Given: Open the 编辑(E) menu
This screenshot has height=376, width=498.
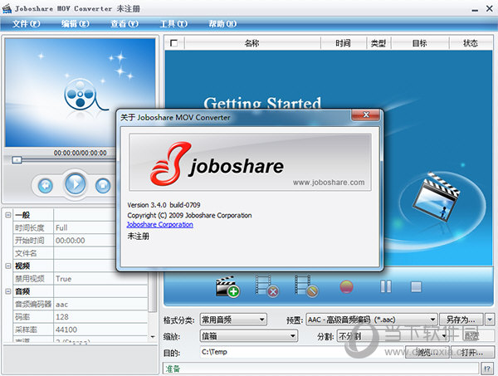Looking at the screenshot, I should tap(76, 24).
